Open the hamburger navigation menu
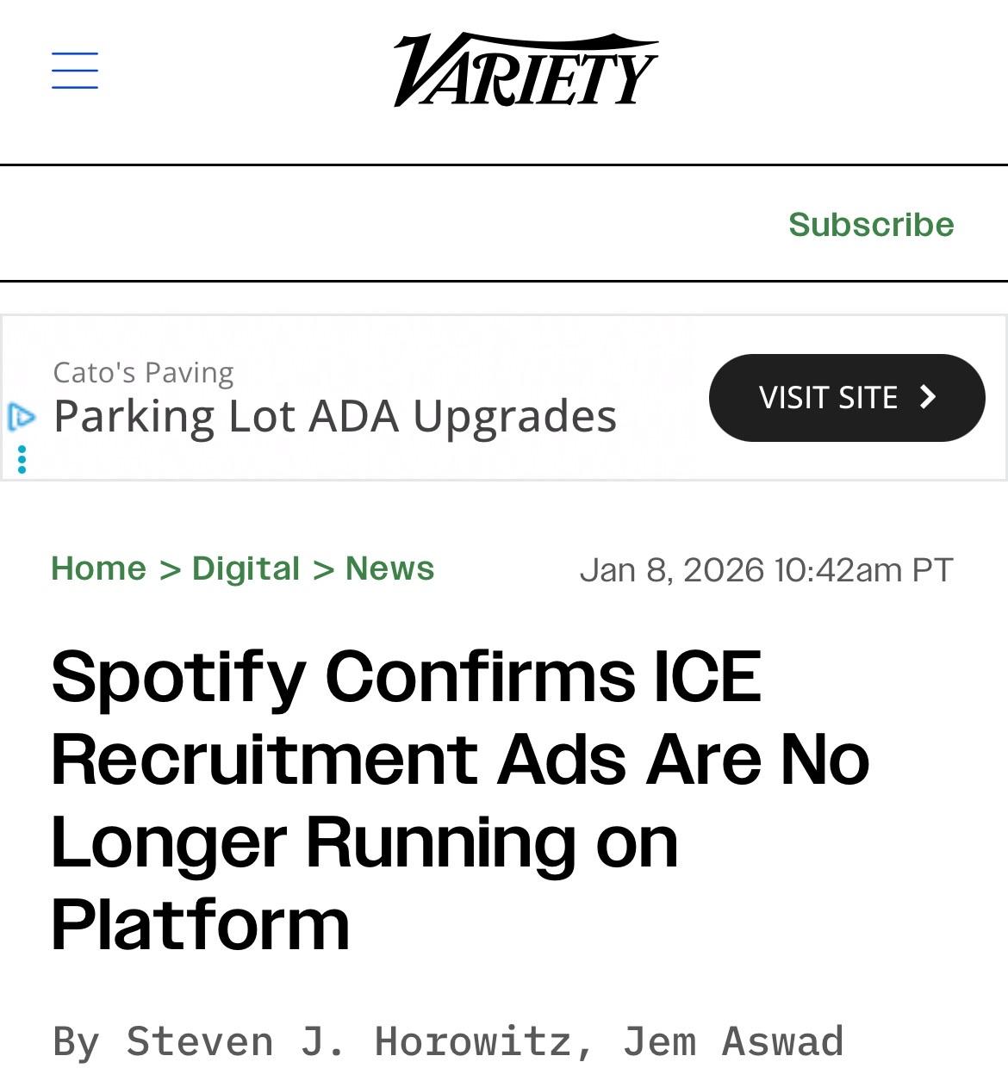 tap(75, 71)
